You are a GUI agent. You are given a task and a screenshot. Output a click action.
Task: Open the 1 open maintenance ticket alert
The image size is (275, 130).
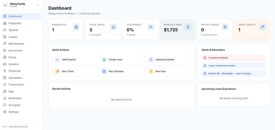(x=234, y=66)
